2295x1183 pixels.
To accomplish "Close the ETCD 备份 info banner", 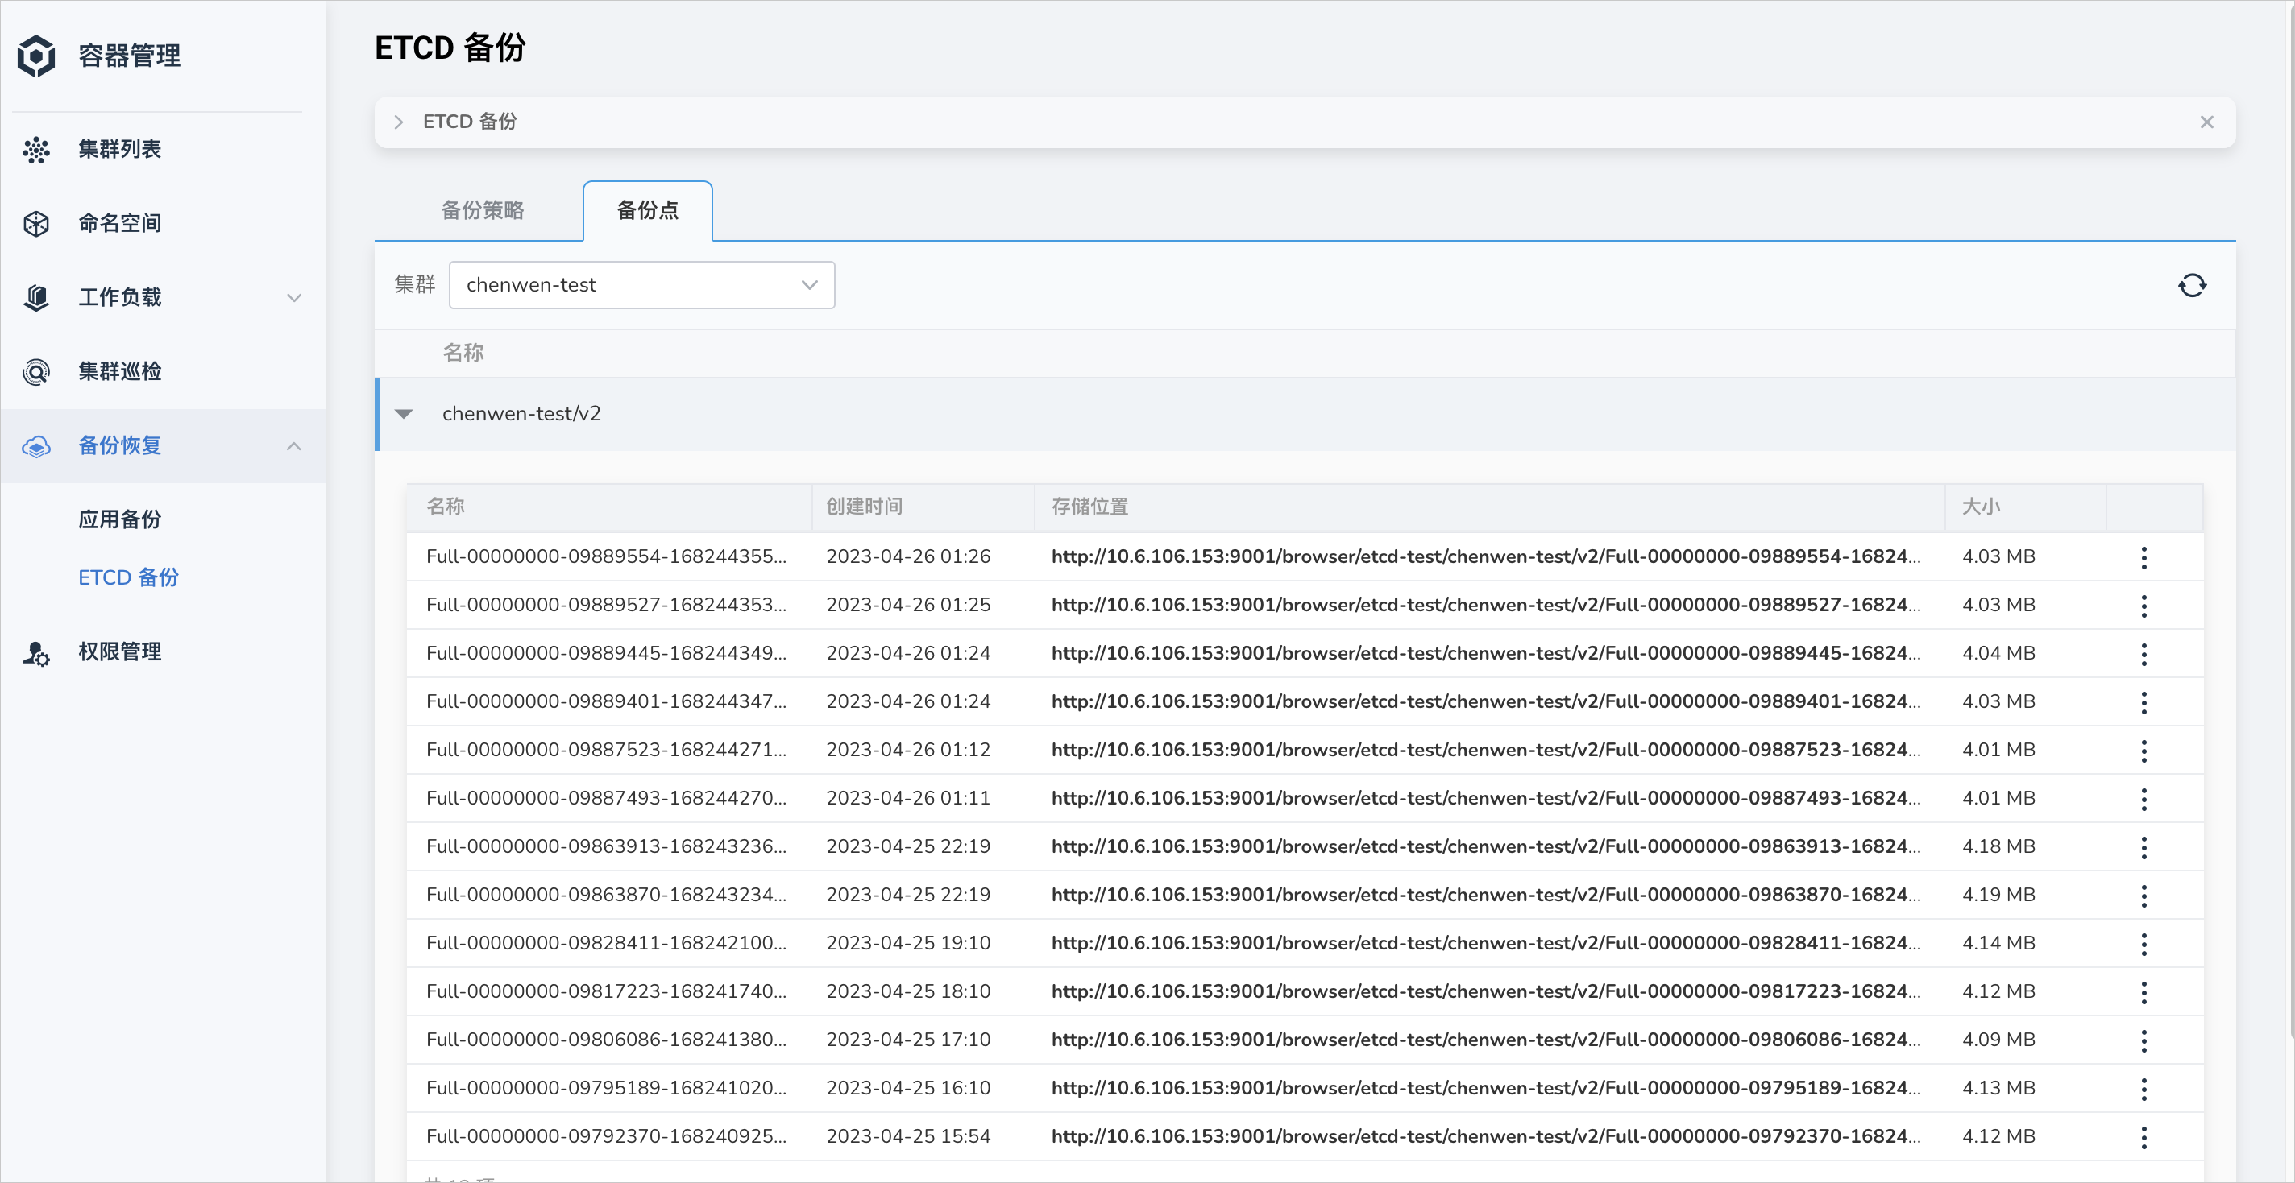I will coord(2207,122).
